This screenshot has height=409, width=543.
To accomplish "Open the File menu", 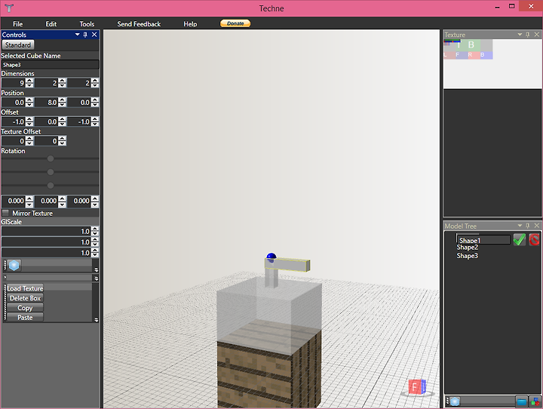I will coord(17,24).
